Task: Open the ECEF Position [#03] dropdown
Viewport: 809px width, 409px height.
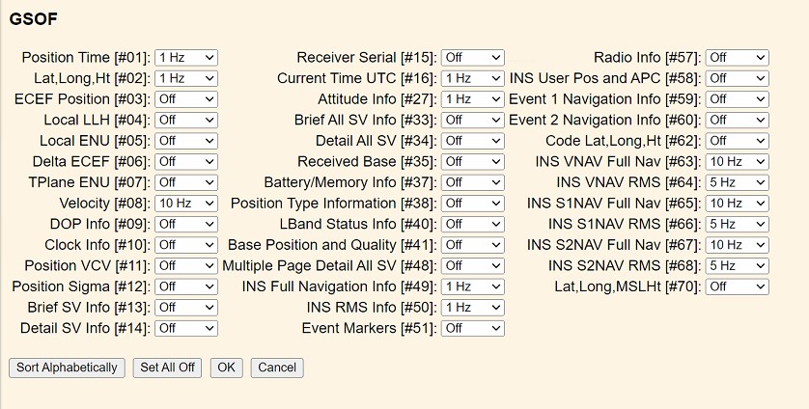Action: (x=186, y=99)
